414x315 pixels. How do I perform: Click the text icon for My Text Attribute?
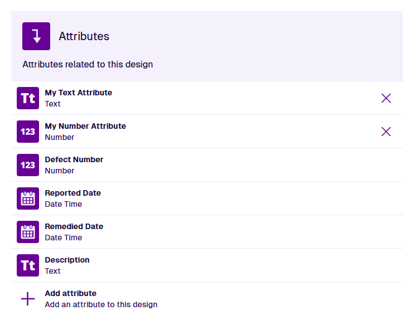(x=28, y=98)
